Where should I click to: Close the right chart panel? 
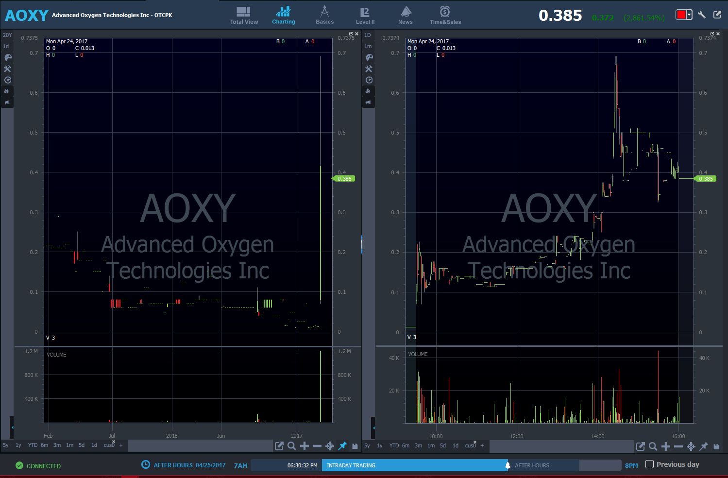tap(718, 34)
